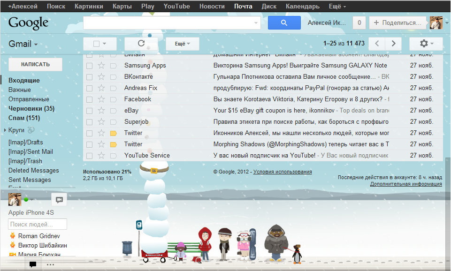451x271 pixels.
Task: Star the Facebook message
Action: [101, 99]
